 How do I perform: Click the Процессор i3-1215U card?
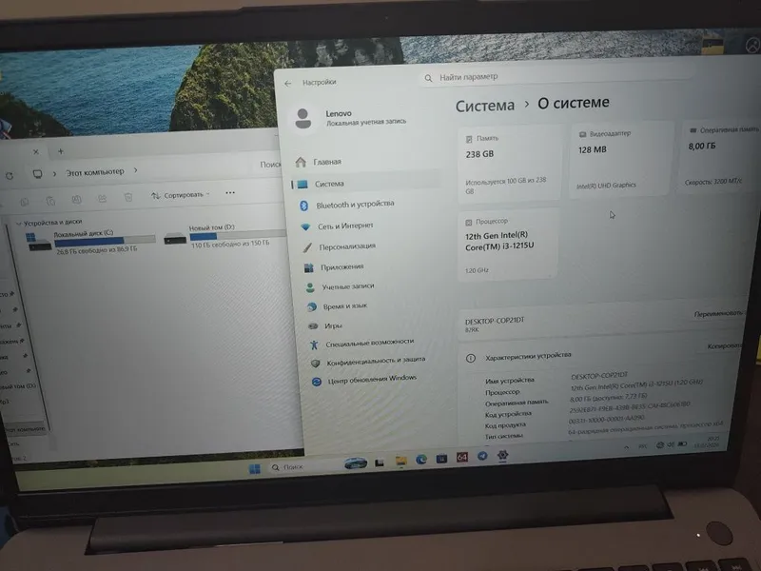coord(508,245)
